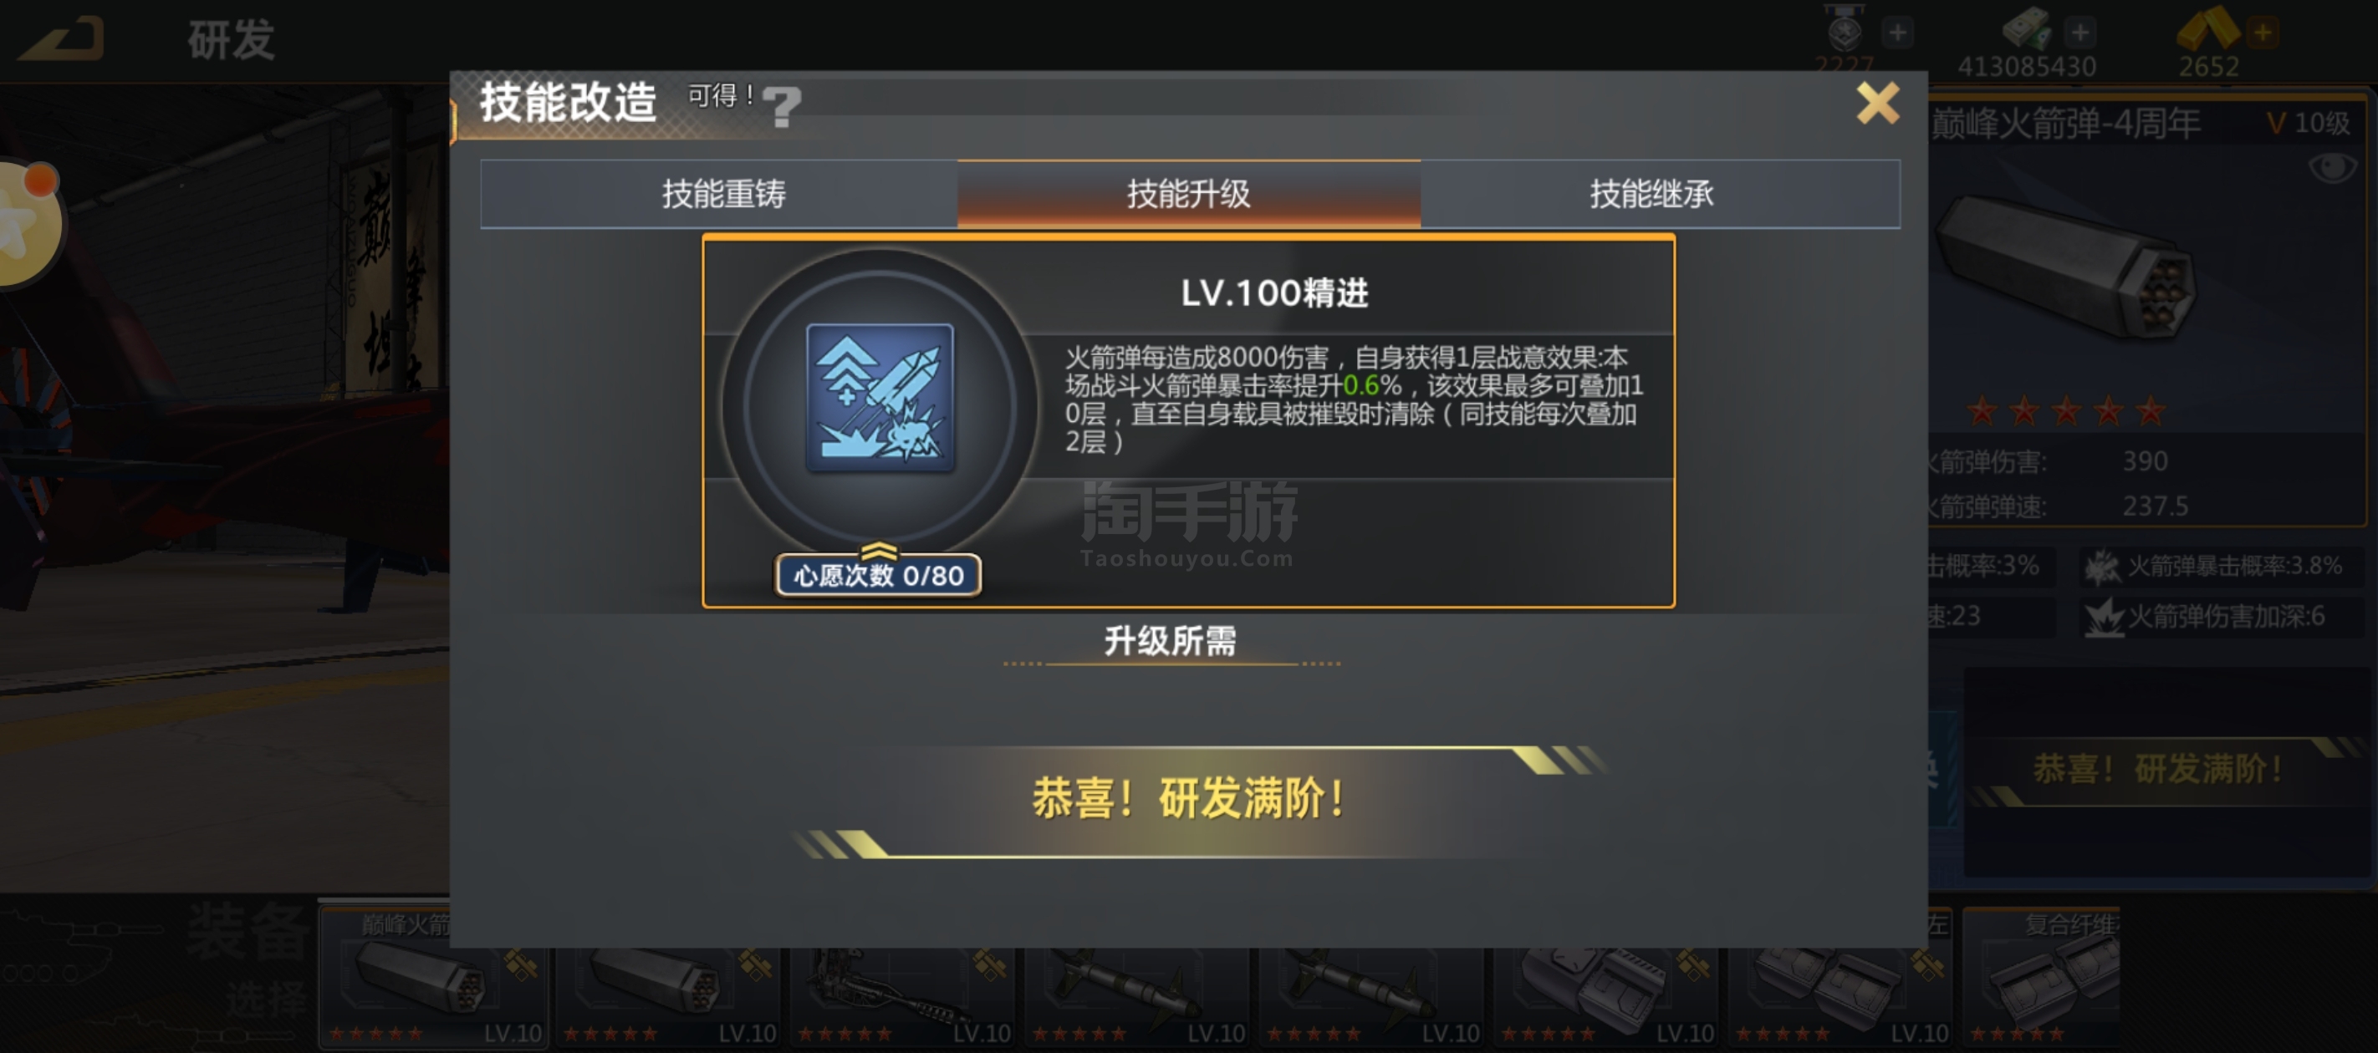
Task: Click the LV.100精进 rocket skill icon
Action: (x=880, y=398)
